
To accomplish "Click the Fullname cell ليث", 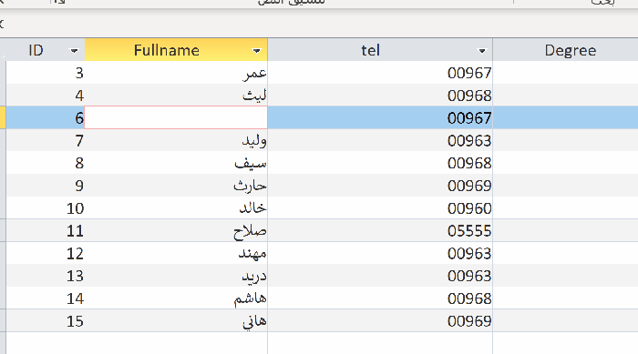I will click(x=176, y=96).
